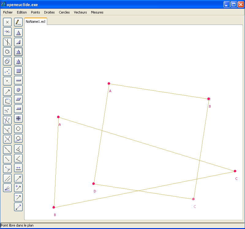Image resolution: width=245 pixels, height=229 pixels.
Task: Click 'Point libre dans le plan' status text
Action: pyautogui.click(x=17, y=225)
